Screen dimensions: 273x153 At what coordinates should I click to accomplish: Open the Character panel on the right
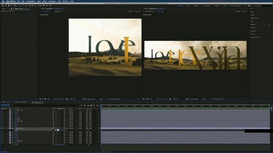tap(253, 28)
